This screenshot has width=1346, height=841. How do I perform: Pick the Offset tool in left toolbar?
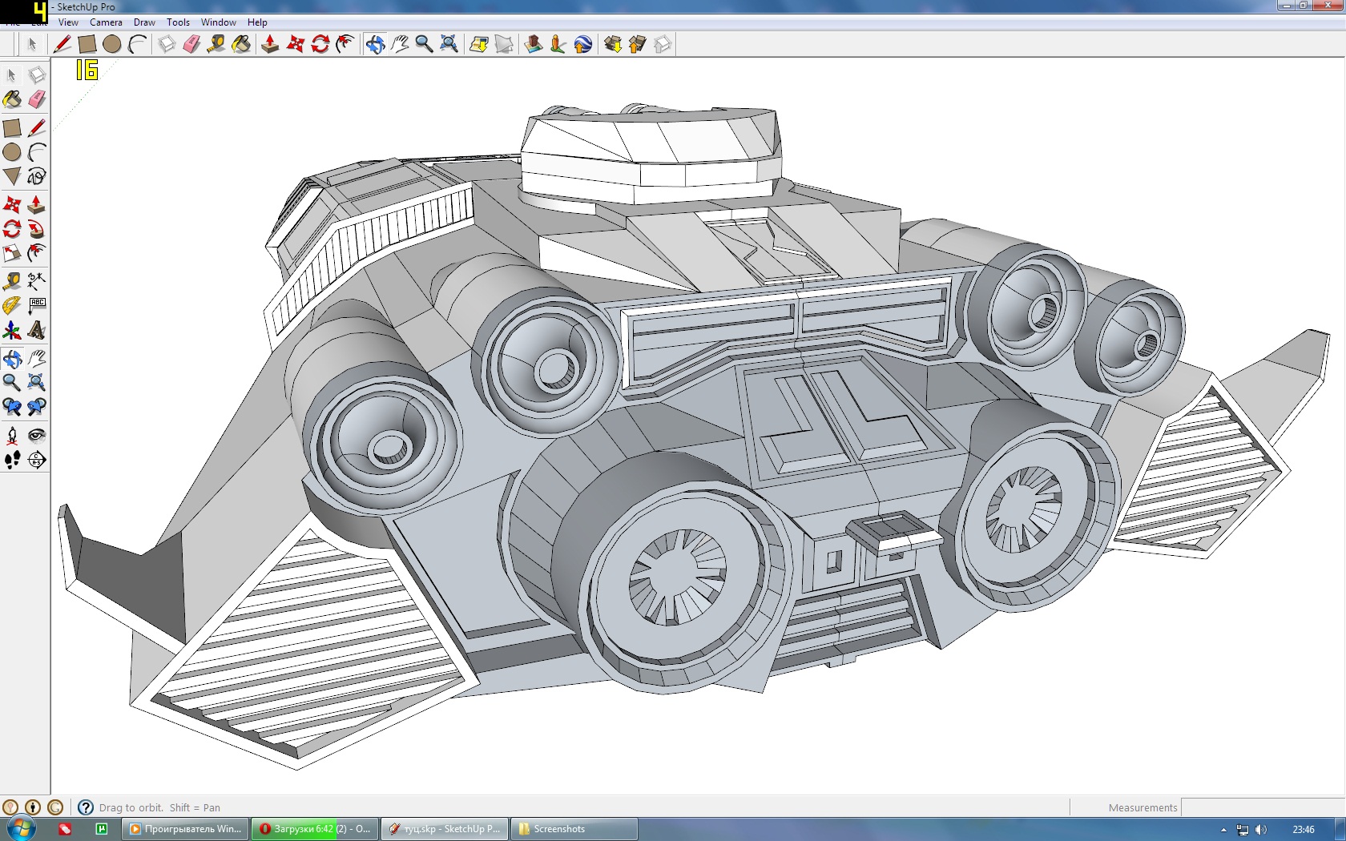point(37,253)
